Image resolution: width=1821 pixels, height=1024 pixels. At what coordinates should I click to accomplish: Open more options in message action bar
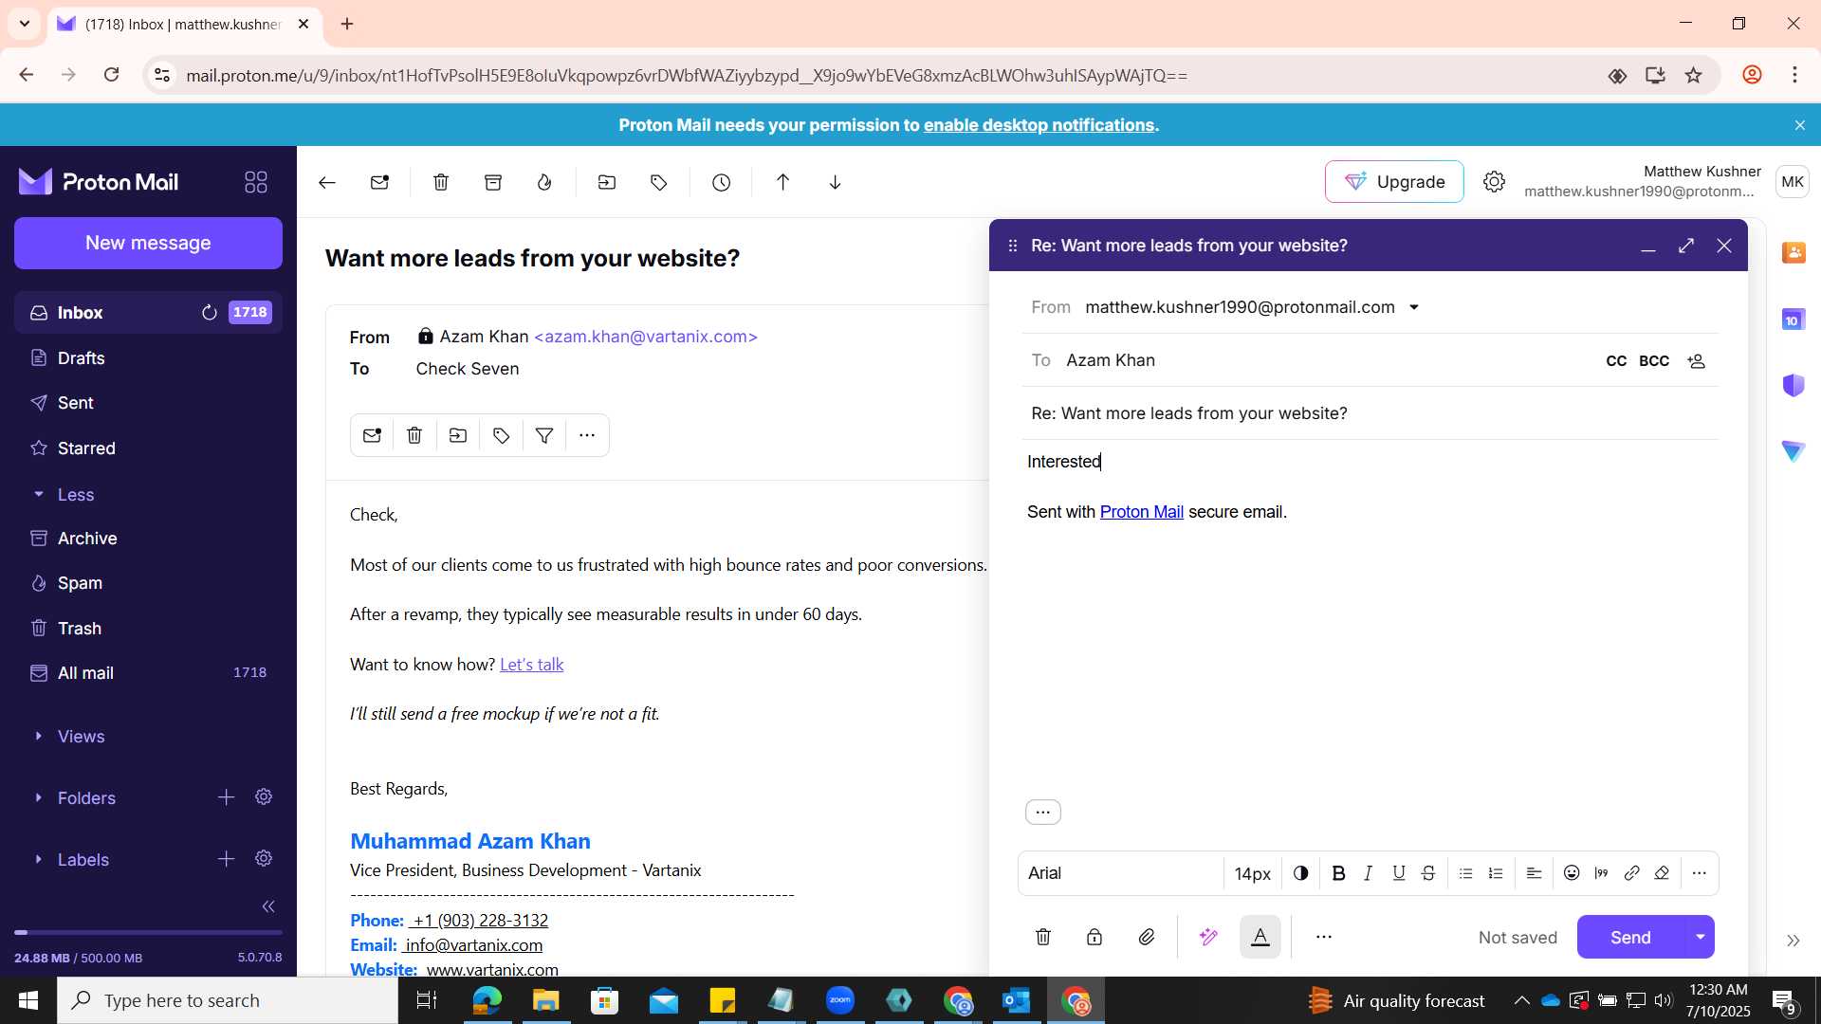587,435
